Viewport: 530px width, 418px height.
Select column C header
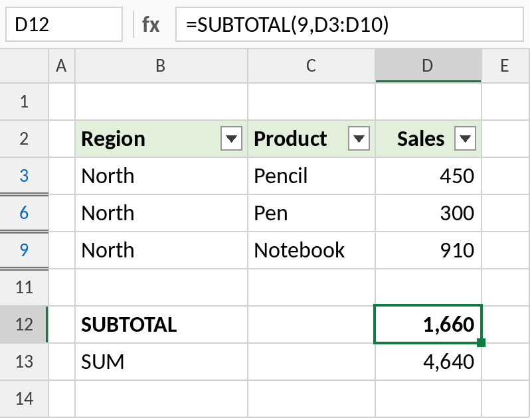(x=311, y=66)
